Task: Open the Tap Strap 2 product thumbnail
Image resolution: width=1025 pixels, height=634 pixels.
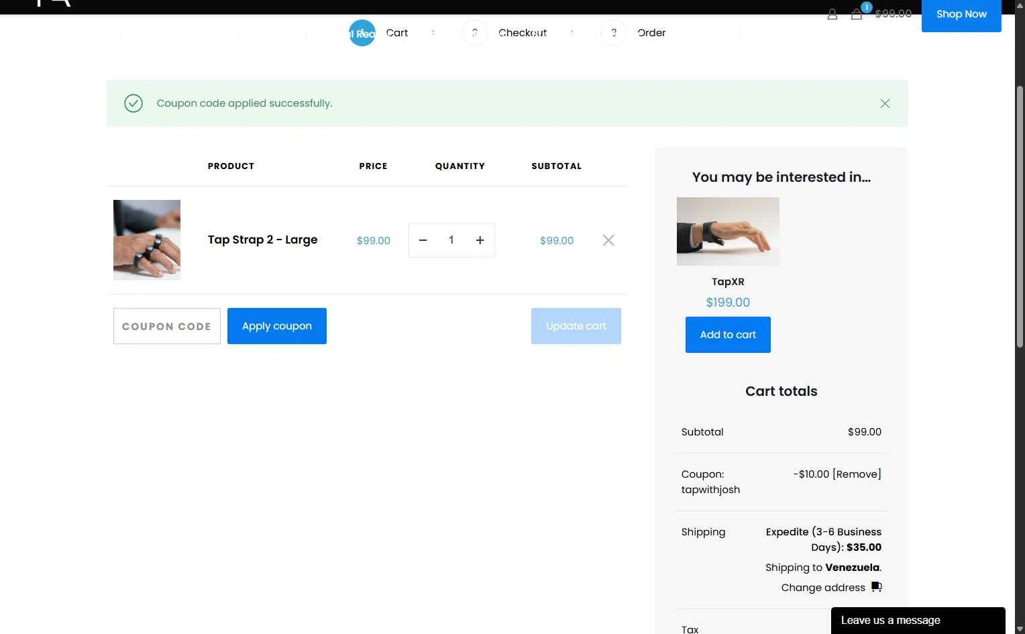Action: pyautogui.click(x=147, y=240)
